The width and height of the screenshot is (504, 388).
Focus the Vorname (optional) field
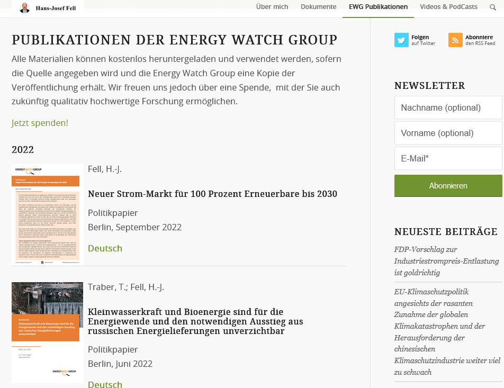pyautogui.click(x=448, y=133)
